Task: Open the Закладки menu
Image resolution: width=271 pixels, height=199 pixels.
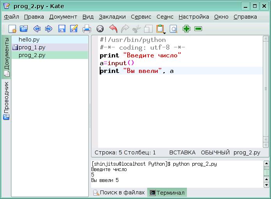Action: 112,17
